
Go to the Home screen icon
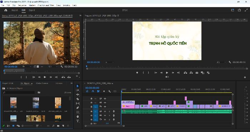click(x=6, y=10)
